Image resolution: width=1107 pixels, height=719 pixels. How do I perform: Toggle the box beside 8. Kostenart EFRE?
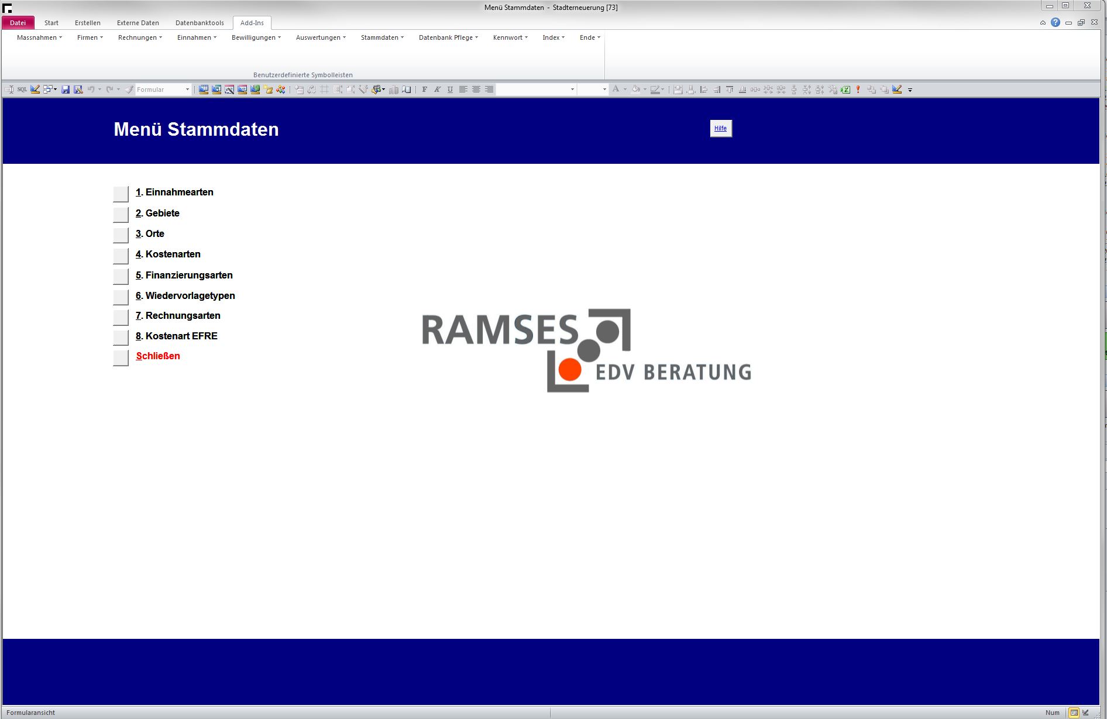(121, 338)
